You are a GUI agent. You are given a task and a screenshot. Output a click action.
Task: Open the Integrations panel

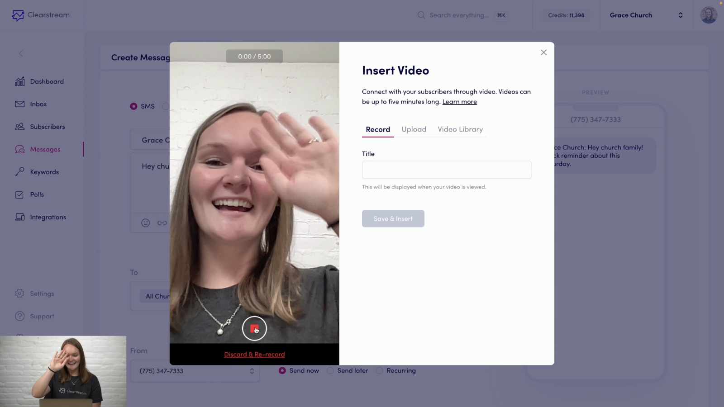[x=48, y=217]
